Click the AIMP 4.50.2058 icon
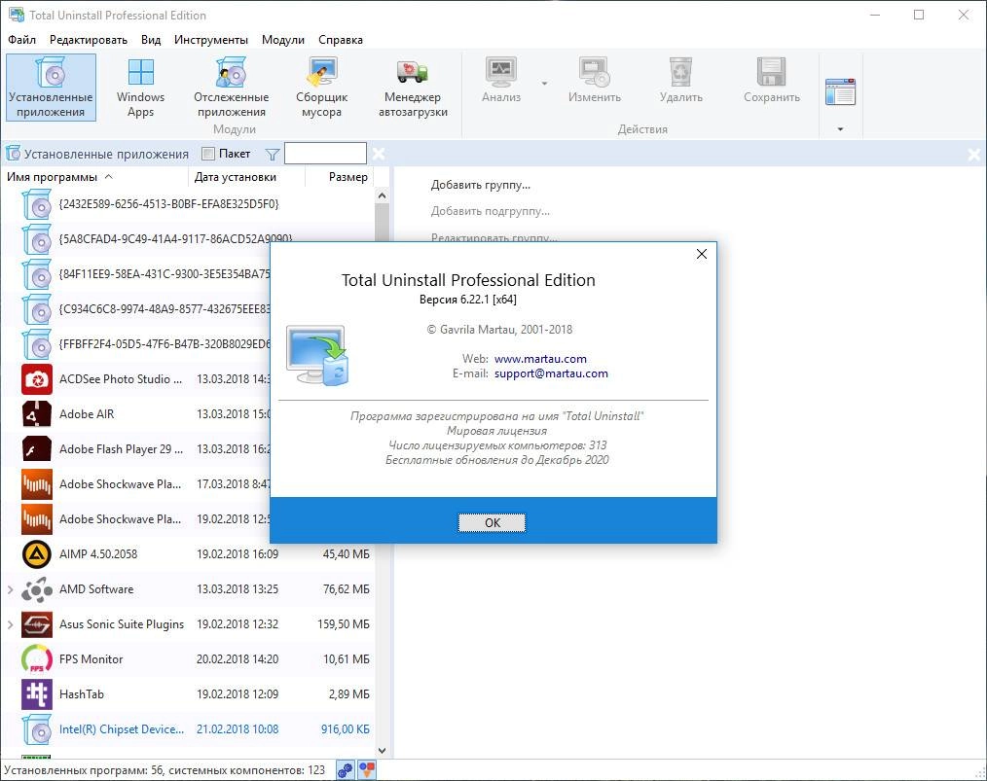This screenshot has width=987, height=781. [x=37, y=554]
